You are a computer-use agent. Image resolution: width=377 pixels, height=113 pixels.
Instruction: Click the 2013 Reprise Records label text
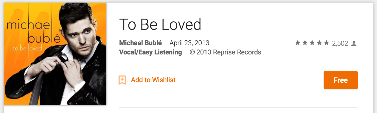pyautogui.click(x=229, y=52)
